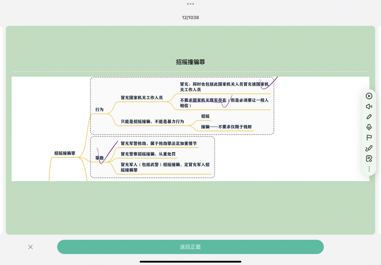Click the node 冒充警察招摇撞骗，从重处罚
The height and width of the screenshot is (265, 381).
pos(148,154)
